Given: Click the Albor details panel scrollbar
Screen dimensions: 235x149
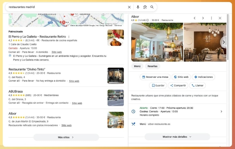Looking at the screenshot, I should point(228,37).
